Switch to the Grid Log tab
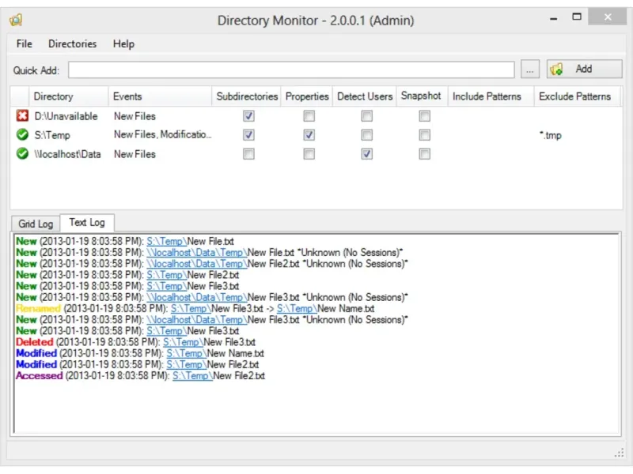The height and width of the screenshot is (474, 633). tap(36, 224)
